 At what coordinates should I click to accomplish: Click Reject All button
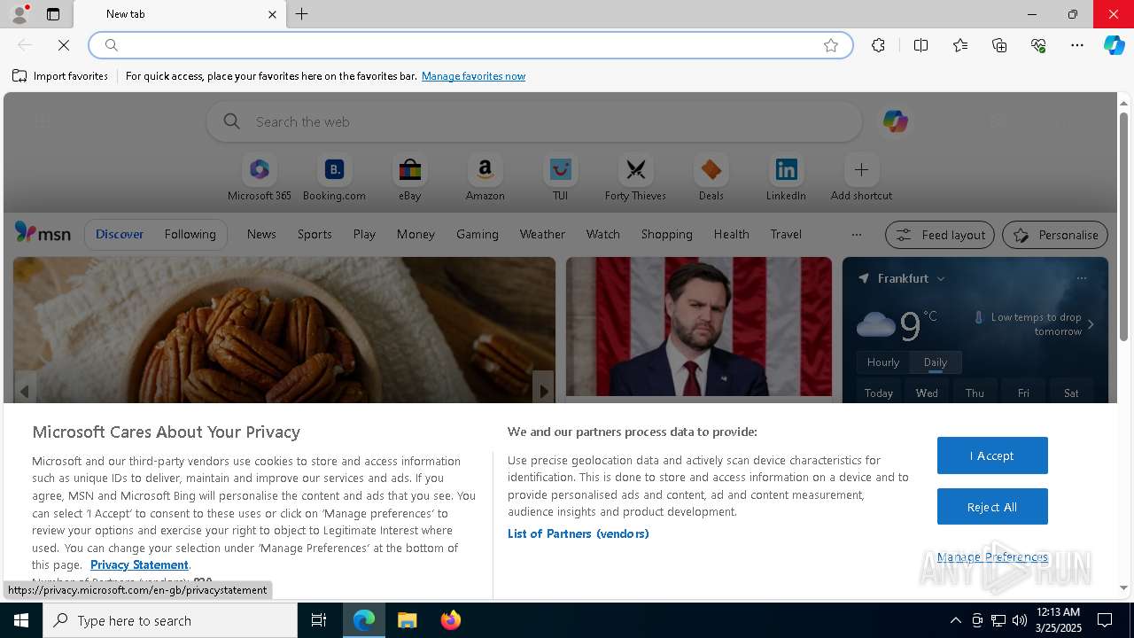[x=992, y=507]
